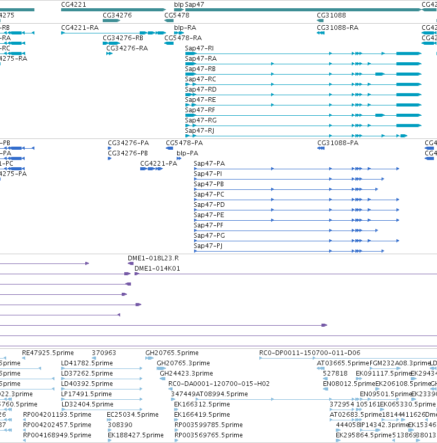
Task: Select the Sap47-PE protein label
Action: pyautogui.click(x=209, y=215)
